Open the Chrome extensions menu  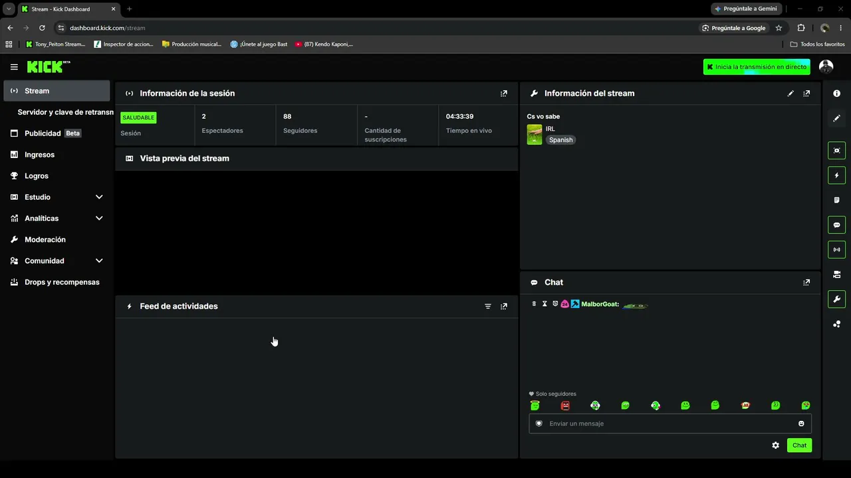click(801, 28)
